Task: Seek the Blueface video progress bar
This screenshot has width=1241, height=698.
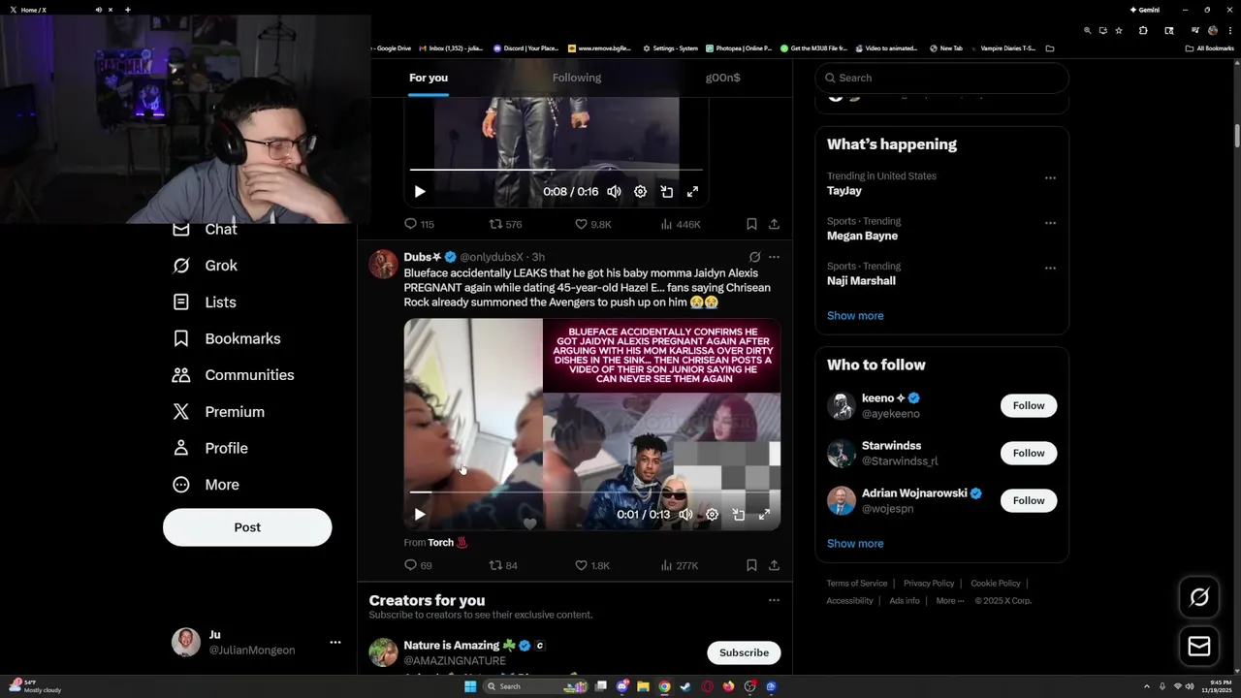Action: coord(592,492)
